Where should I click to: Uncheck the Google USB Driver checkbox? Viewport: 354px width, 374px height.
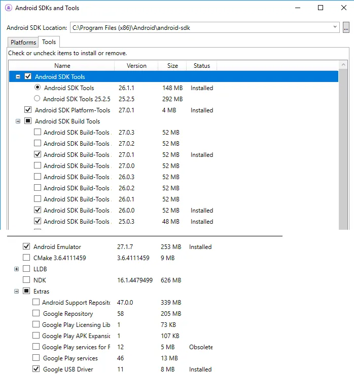[36, 369]
